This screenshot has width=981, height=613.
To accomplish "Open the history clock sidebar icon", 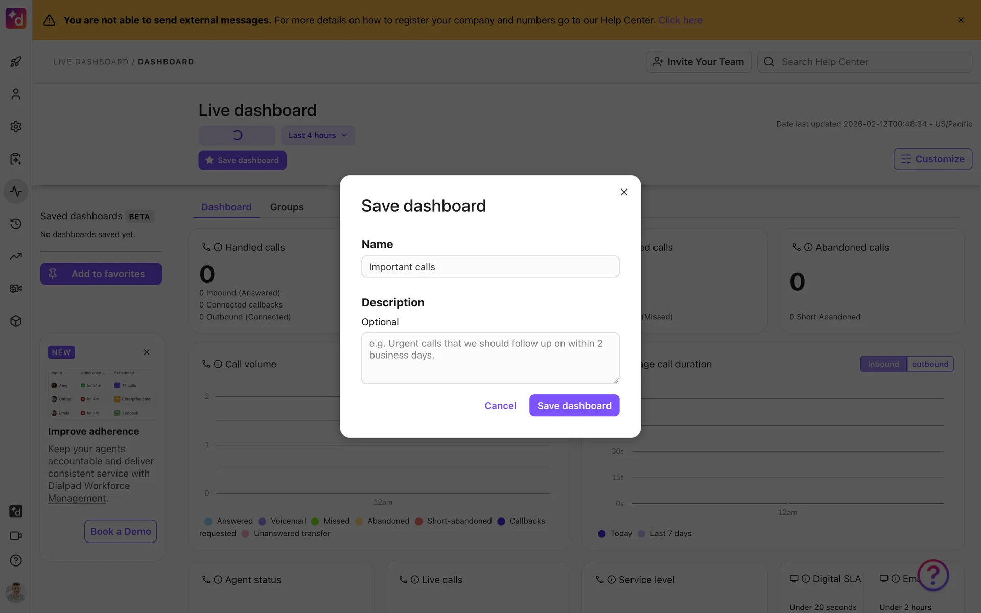I will [16, 224].
